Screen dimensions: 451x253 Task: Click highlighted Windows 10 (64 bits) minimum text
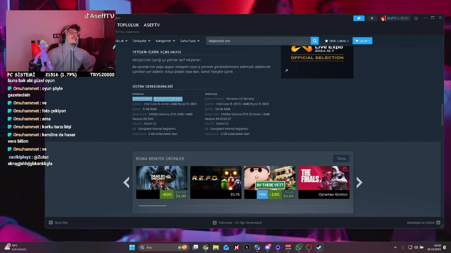[x=168, y=99]
